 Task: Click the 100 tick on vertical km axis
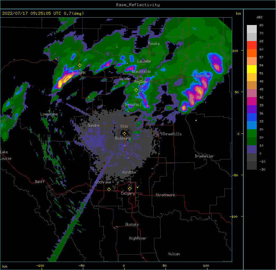[x=235, y=51]
